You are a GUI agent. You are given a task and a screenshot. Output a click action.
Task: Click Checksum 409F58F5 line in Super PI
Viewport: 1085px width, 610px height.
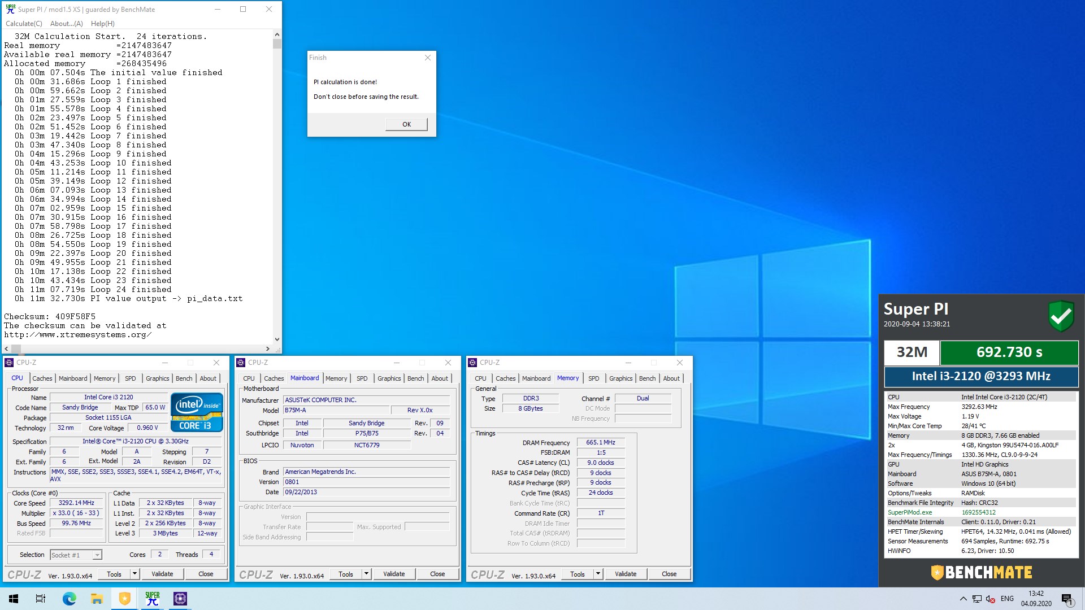pos(50,317)
